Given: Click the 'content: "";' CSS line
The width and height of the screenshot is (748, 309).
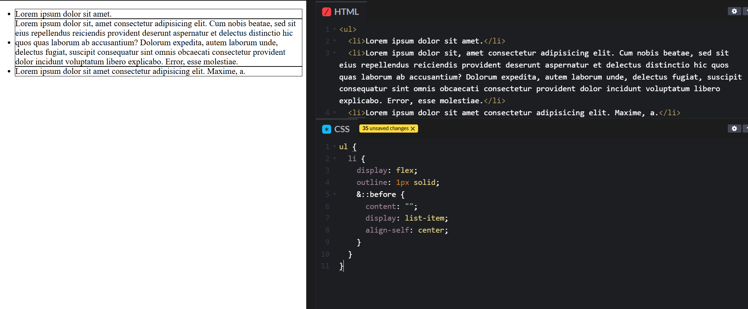Looking at the screenshot, I should [392, 206].
